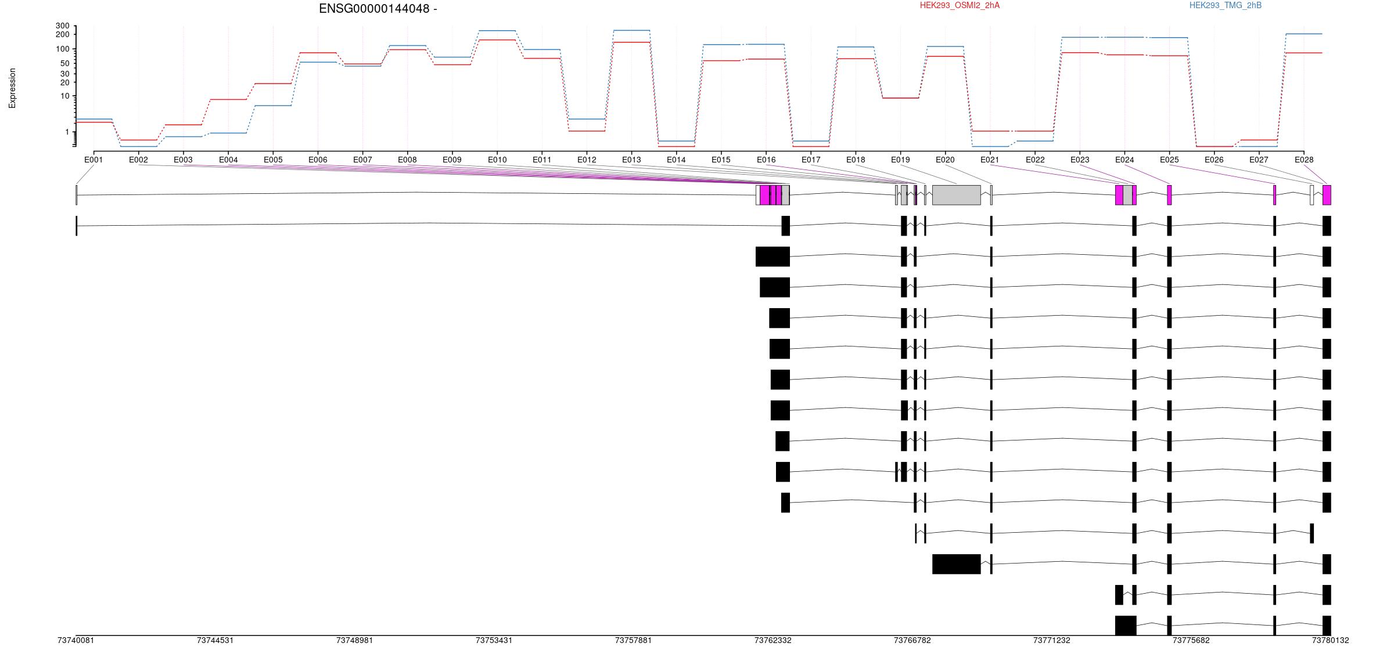Viewport: 1394px width, 650px height.
Task: Click the y-axis tick value 300
Action: pyautogui.click(x=63, y=26)
